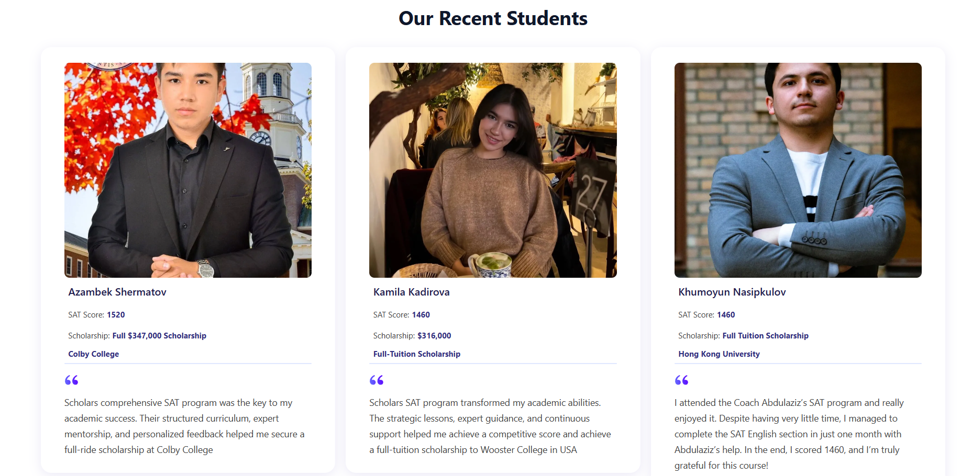Open Khumoyun Nasipkulov's photo
The image size is (972, 476).
tap(798, 170)
